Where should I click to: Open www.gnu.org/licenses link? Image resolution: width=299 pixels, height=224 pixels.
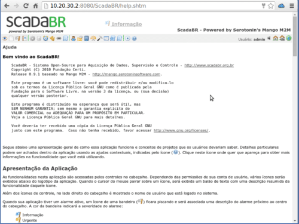pyautogui.click(x=181, y=131)
